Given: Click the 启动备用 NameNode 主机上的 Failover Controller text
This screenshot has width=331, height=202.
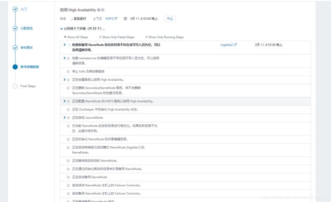Looking at the screenshot, I should 106,193.
